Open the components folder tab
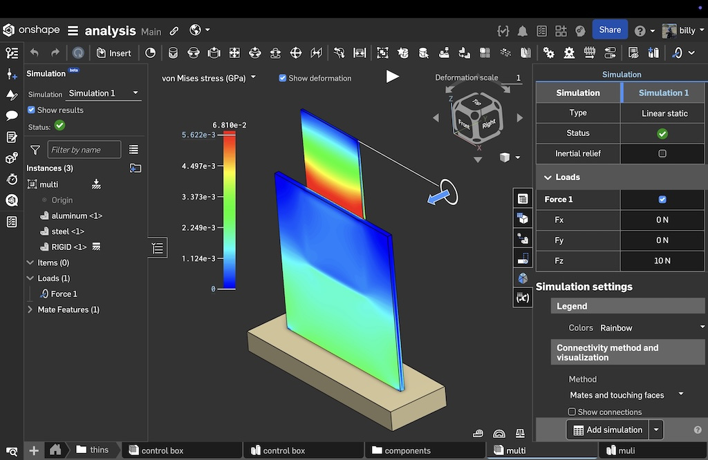 [x=407, y=450]
